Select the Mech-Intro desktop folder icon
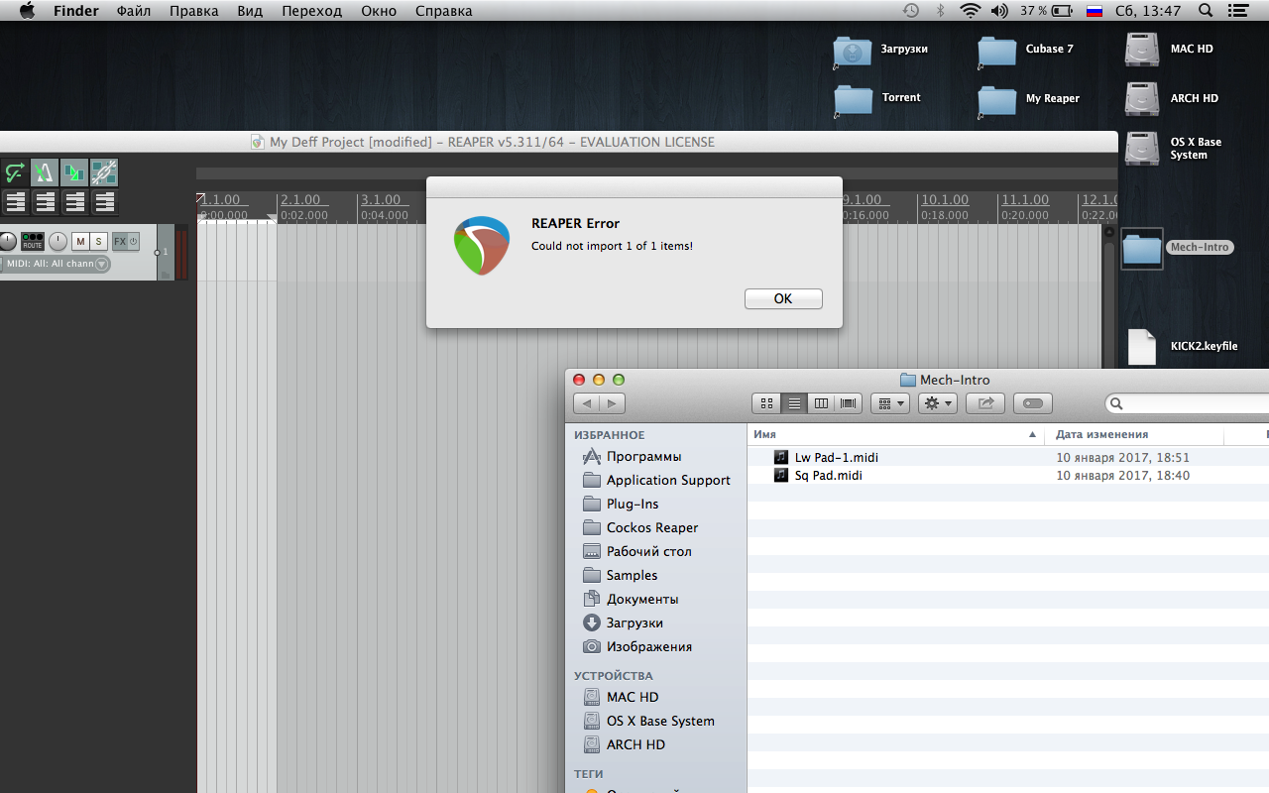This screenshot has height=793, width=1269. pos(1142,249)
